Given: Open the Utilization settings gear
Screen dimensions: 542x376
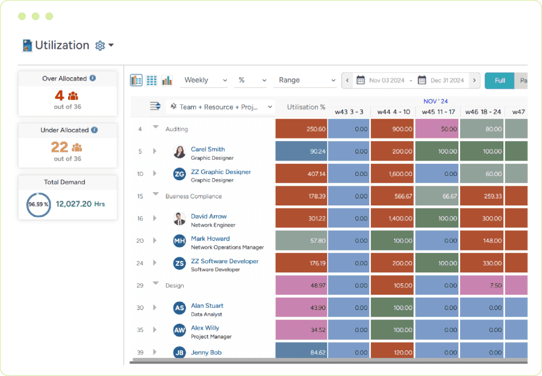Looking at the screenshot, I should point(101,45).
